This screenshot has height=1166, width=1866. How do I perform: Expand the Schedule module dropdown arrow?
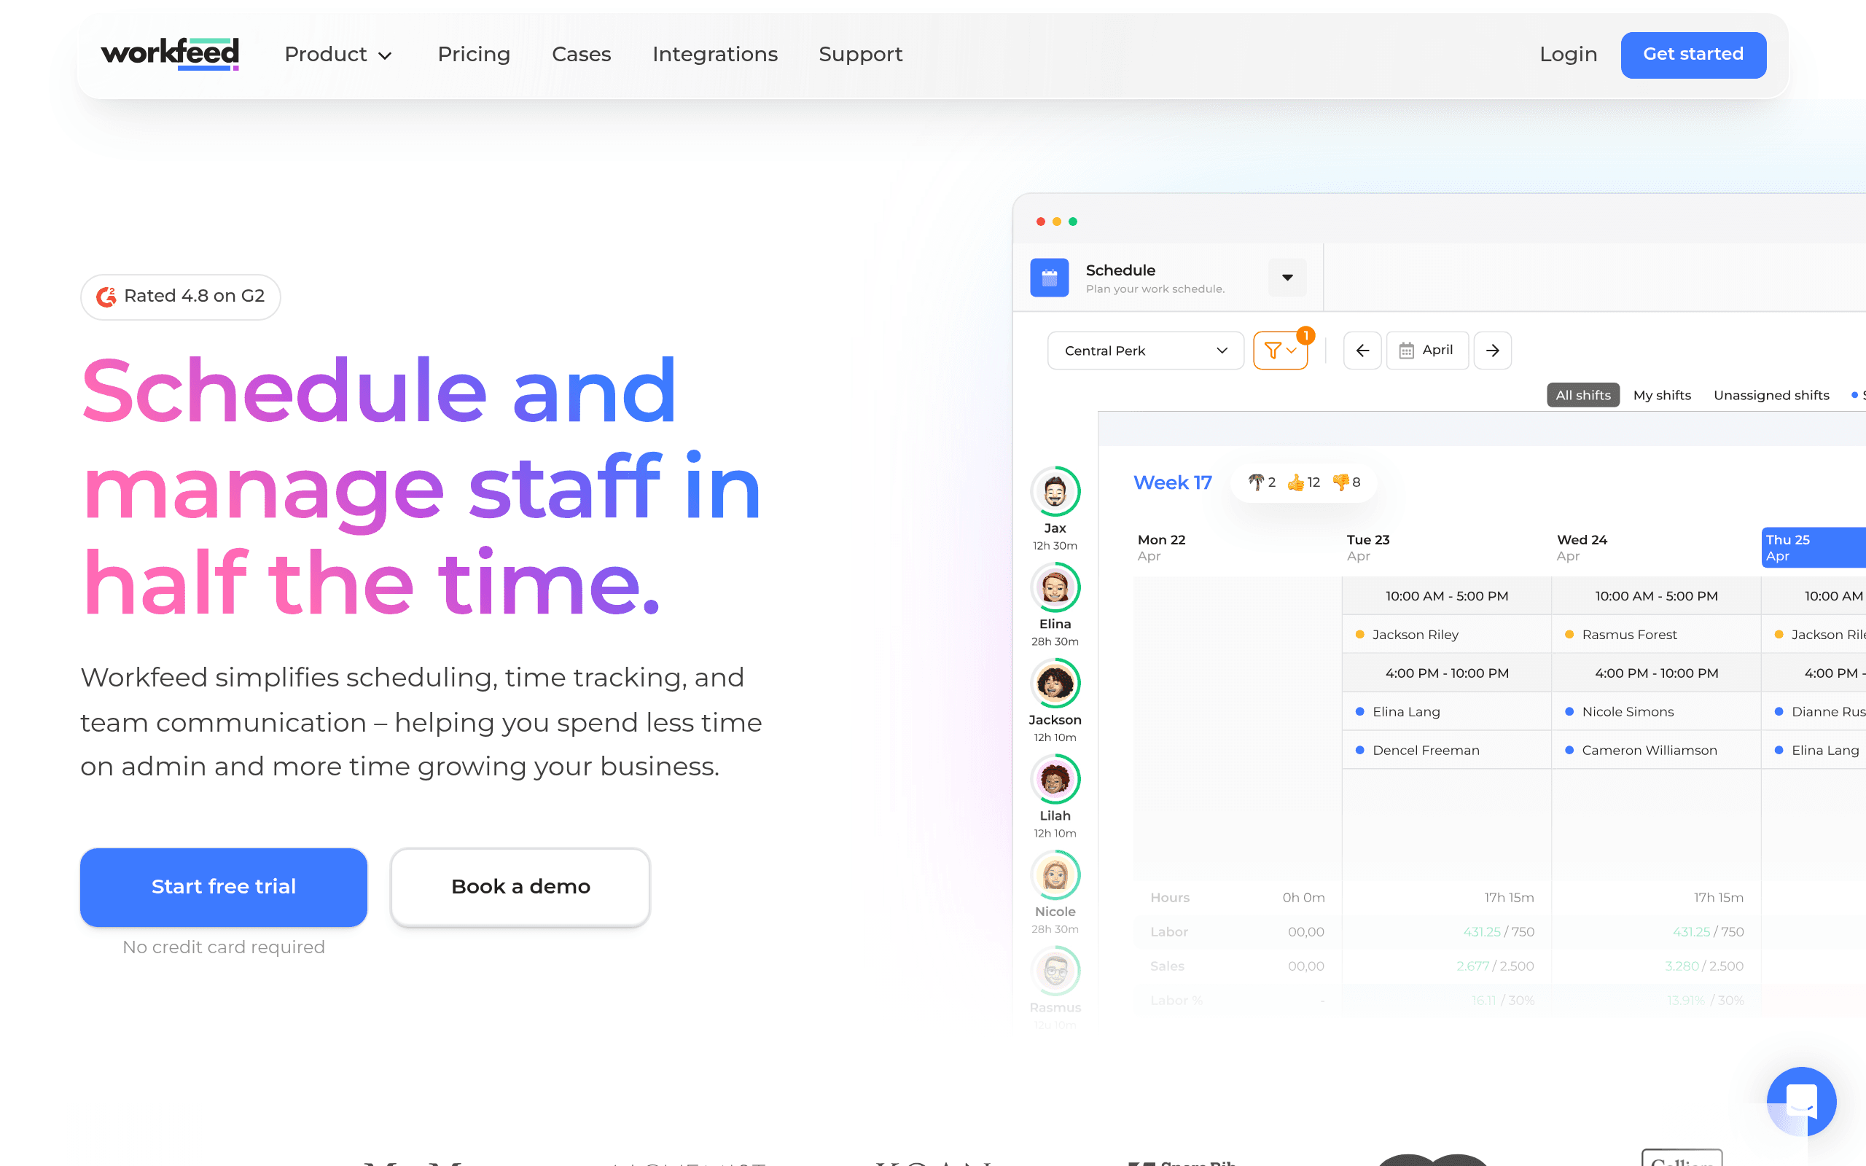1287,278
